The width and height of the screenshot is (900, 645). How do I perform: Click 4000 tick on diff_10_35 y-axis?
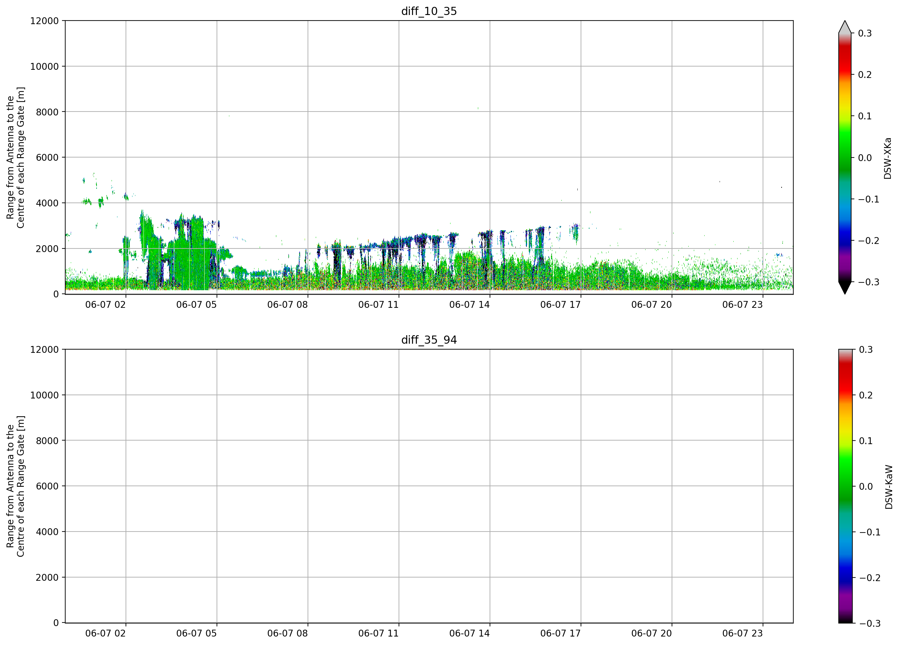(x=47, y=203)
